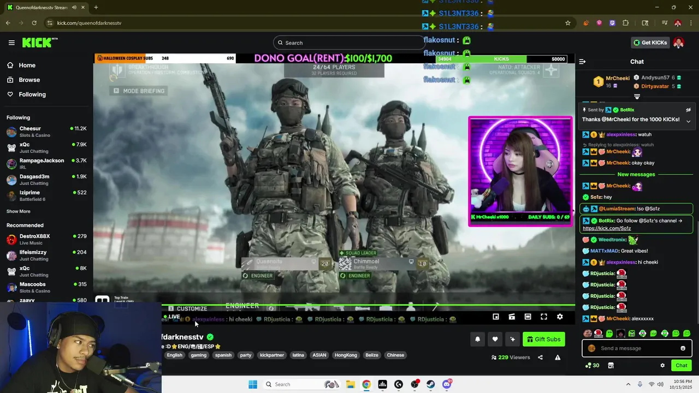Jump to New messages in chat
699x393 pixels.
[x=636, y=174]
